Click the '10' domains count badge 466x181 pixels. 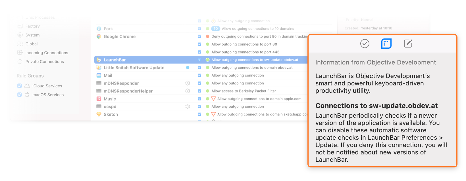click(216, 29)
